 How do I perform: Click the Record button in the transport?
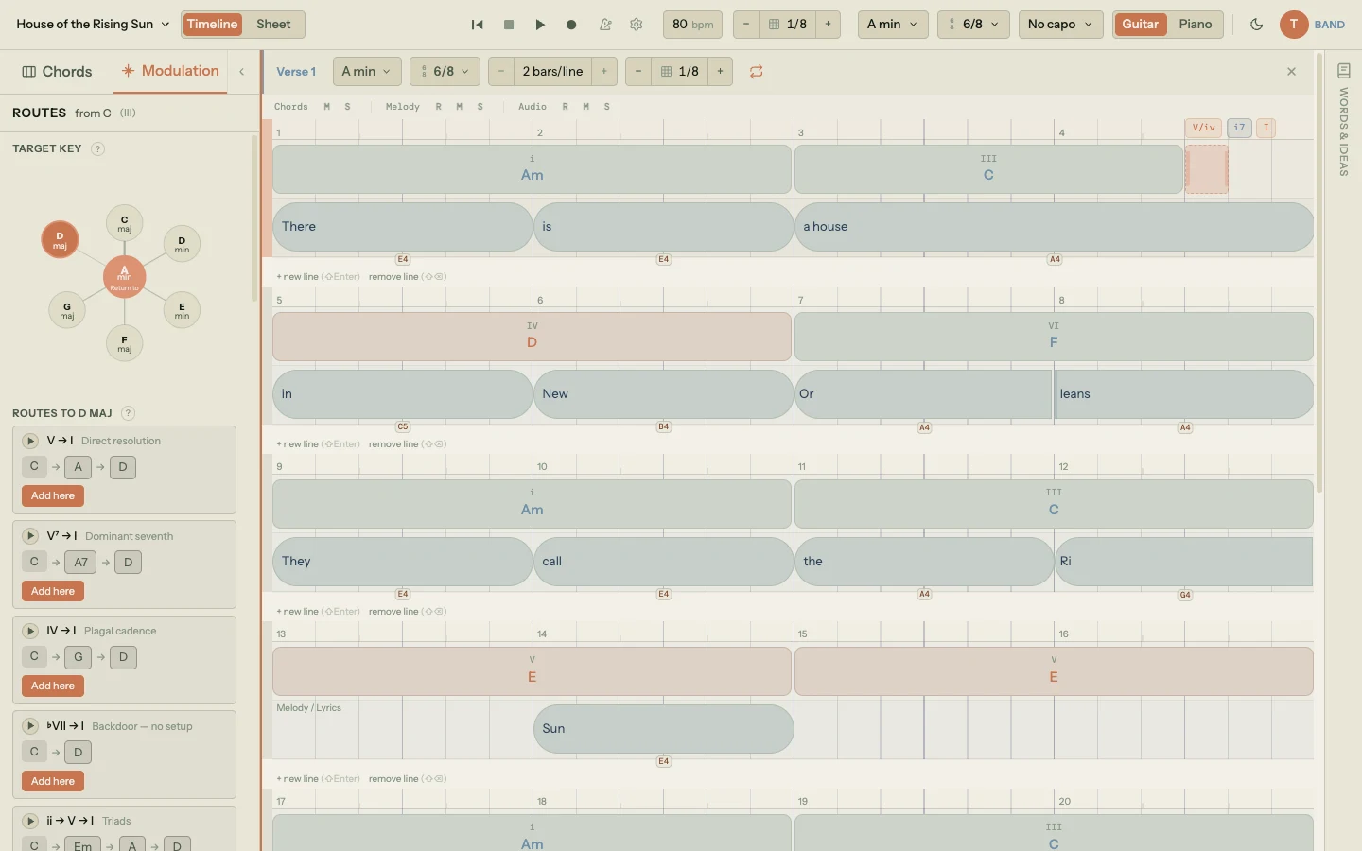tap(571, 25)
